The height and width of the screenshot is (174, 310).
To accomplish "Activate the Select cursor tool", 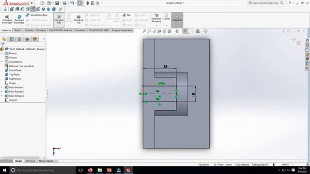I will pyautogui.click(x=79, y=3).
